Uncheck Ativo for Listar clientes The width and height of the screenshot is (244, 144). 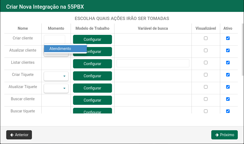[228, 63]
